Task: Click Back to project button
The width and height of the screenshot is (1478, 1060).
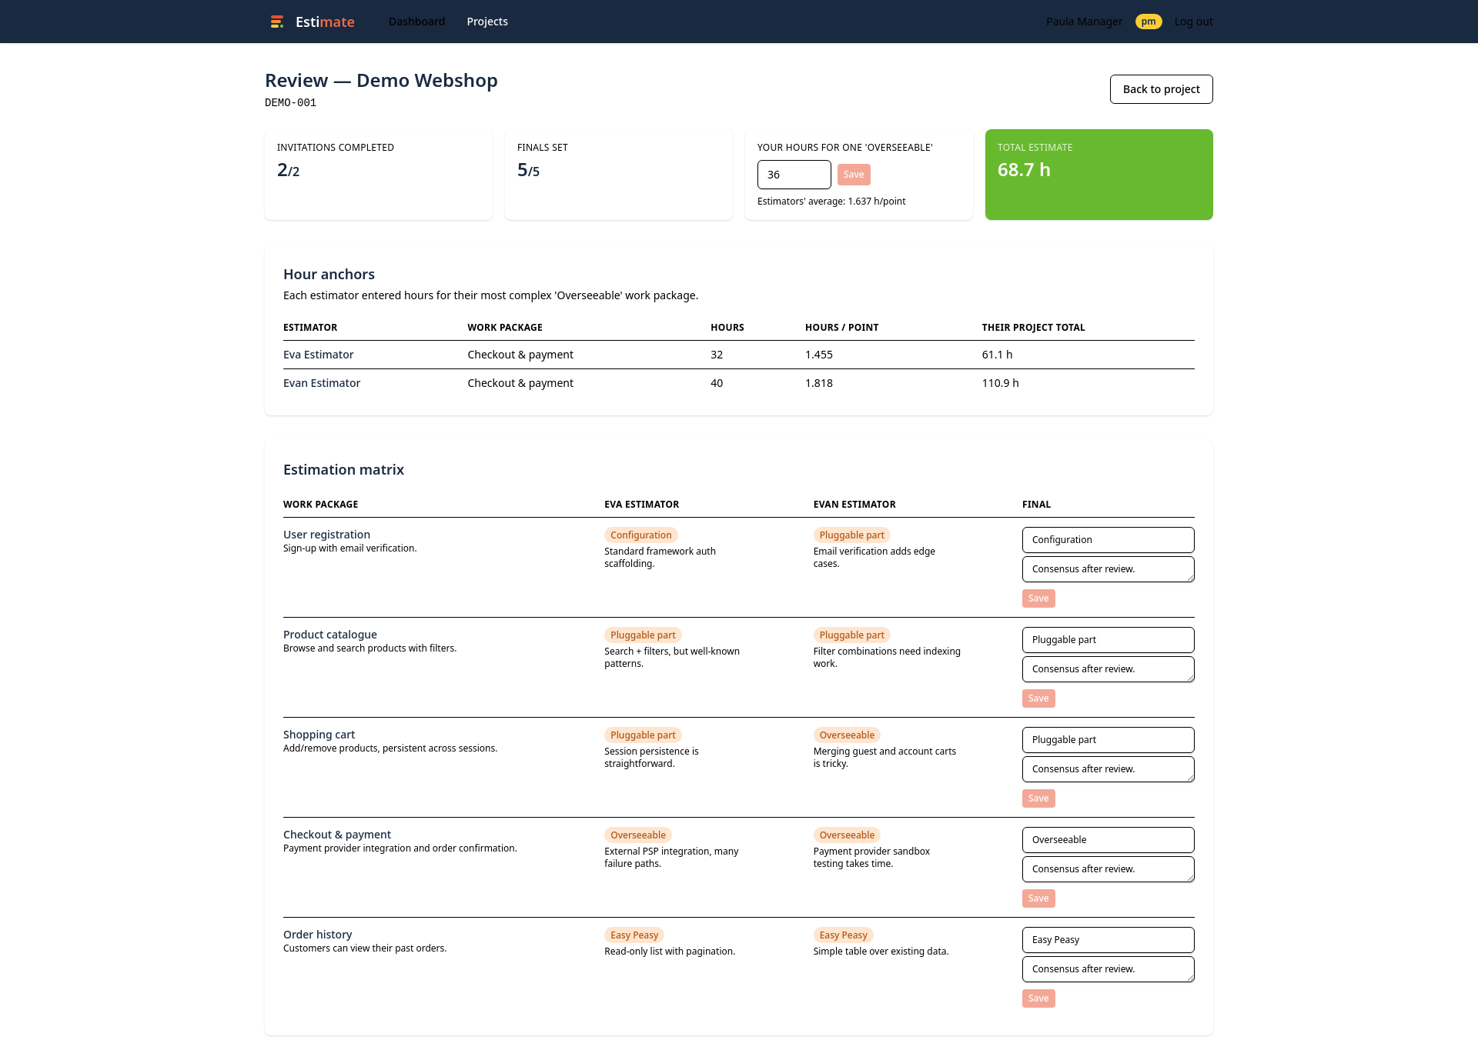Action: coord(1161,89)
